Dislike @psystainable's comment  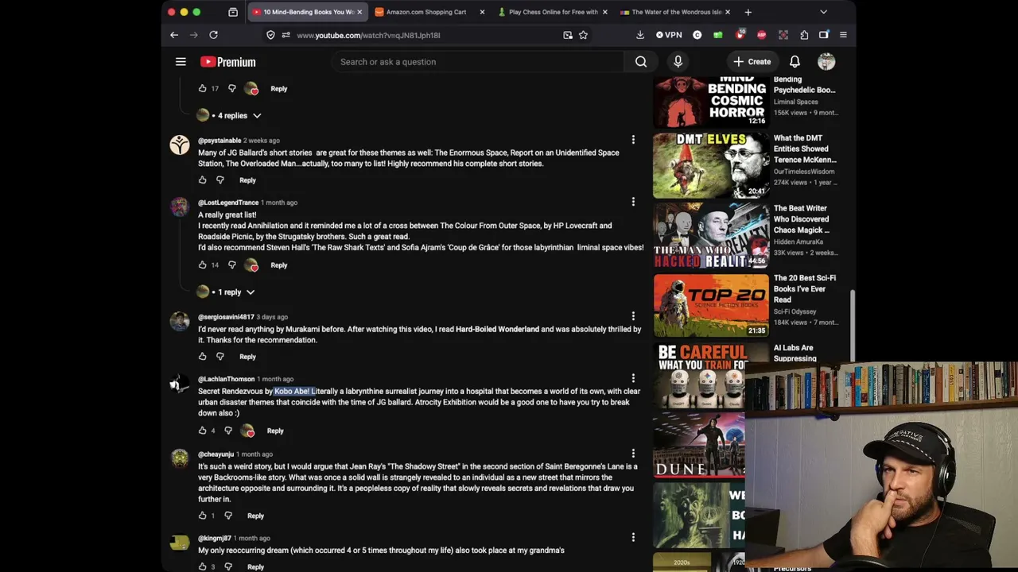coord(220,180)
